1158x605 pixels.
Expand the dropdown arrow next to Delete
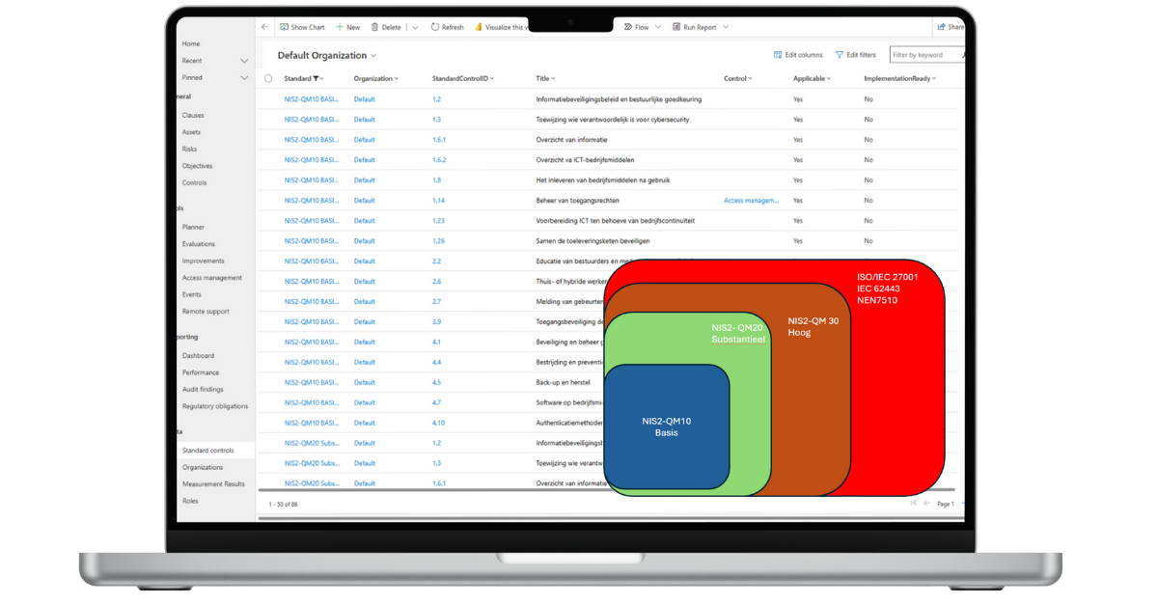[x=415, y=27]
